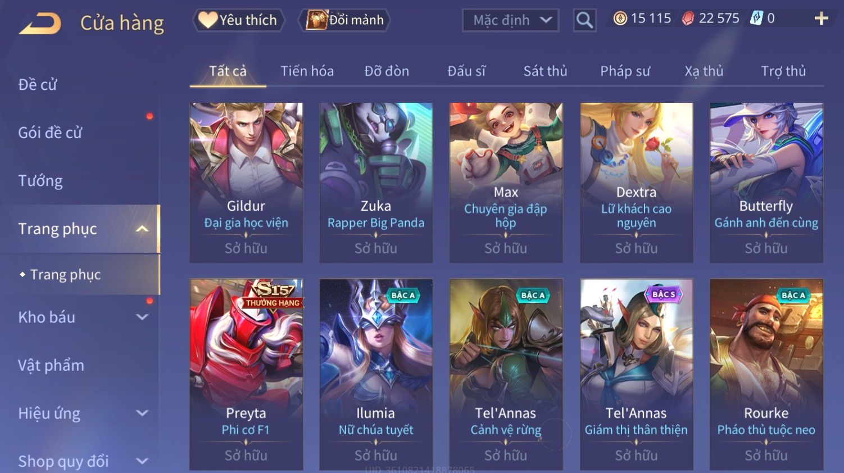
Task: Tap the heart icon in Yêu thích
Action: [207, 20]
